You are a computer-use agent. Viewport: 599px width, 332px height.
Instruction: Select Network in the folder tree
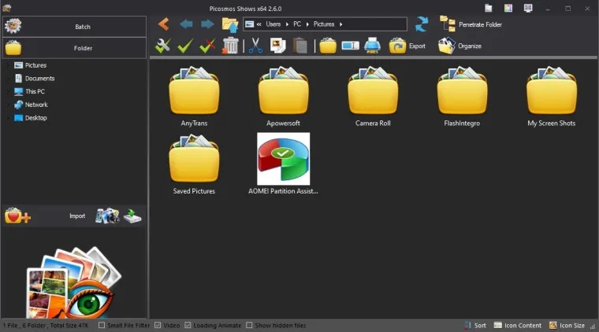pos(36,105)
